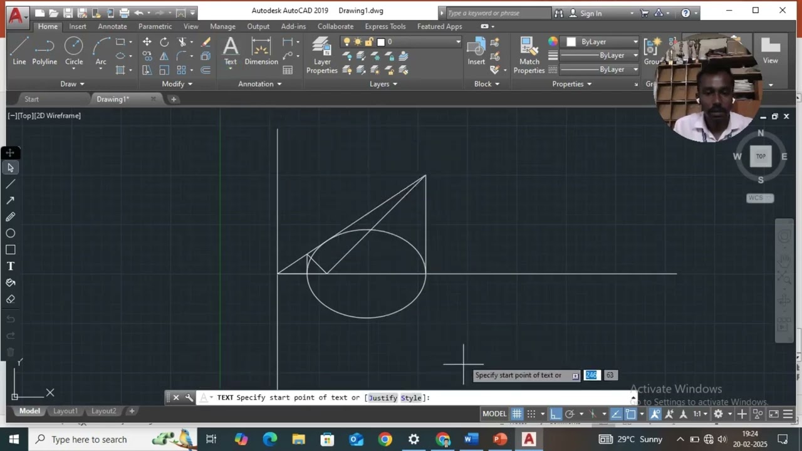This screenshot has height=451, width=802.
Task: Select the Rectangular Array tool
Action: (x=182, y=70)
